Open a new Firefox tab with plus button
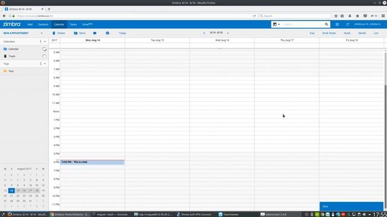 (49, 9)
